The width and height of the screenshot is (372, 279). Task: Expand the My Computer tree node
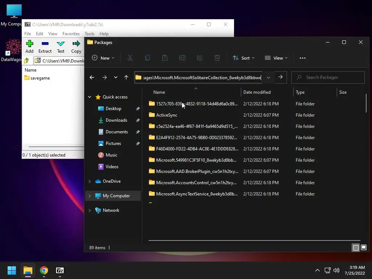pos(90,196)
